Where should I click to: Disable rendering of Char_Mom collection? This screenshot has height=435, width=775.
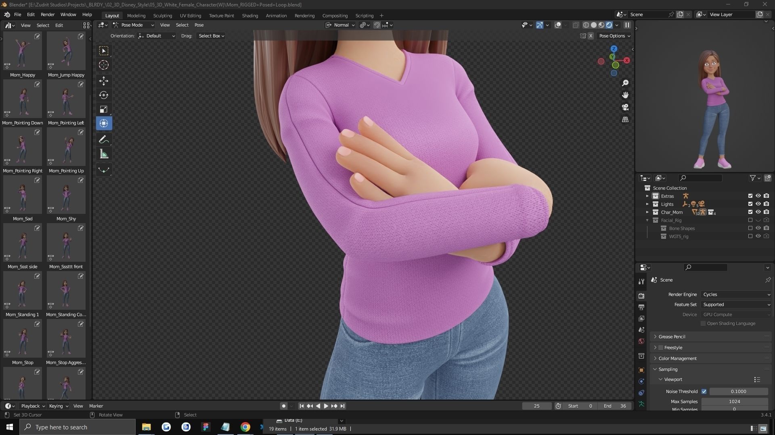tap(766, 212)
